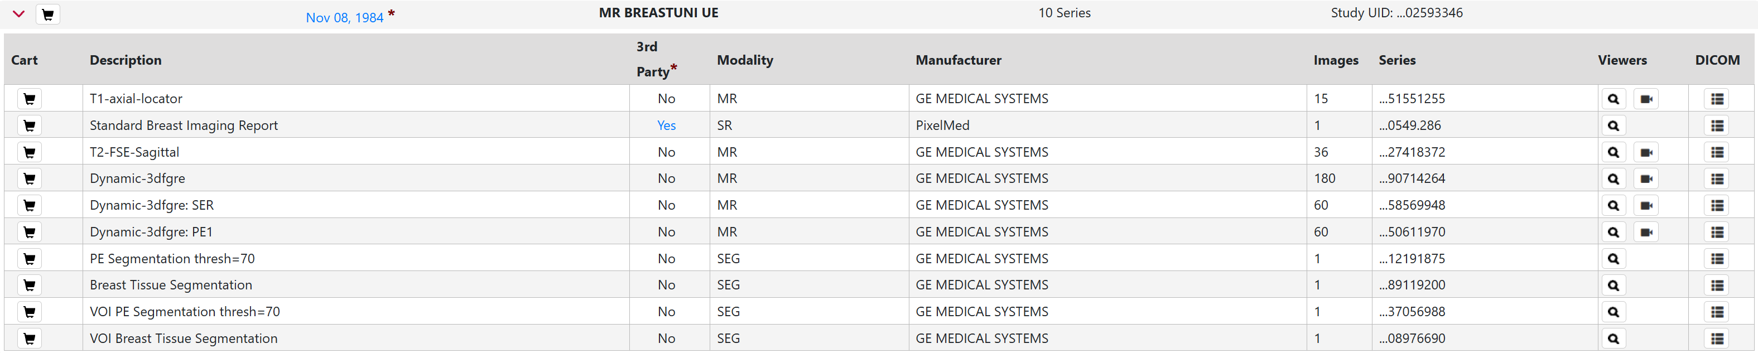Click Yes link for 3rd party report
Screen dimensions: 1758x353
click(x=666, y=125)
